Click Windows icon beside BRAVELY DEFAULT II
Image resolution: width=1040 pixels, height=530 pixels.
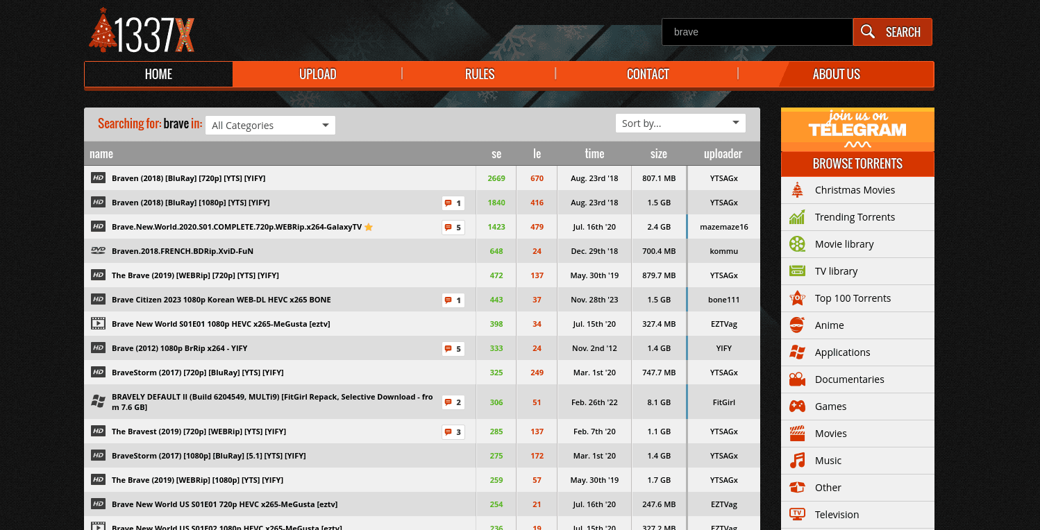[x=98, y=402]
